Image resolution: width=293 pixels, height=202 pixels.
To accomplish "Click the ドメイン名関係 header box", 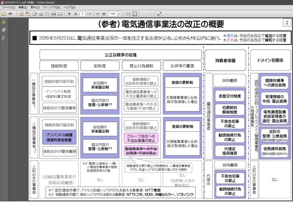I will pos(270,60).
